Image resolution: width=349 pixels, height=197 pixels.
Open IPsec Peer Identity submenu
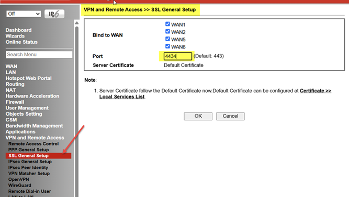[x=28, y=167]
